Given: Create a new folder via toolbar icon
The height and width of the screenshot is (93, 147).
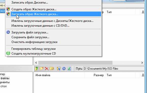Looking at the screenshot, I should [x=42, y=69].
